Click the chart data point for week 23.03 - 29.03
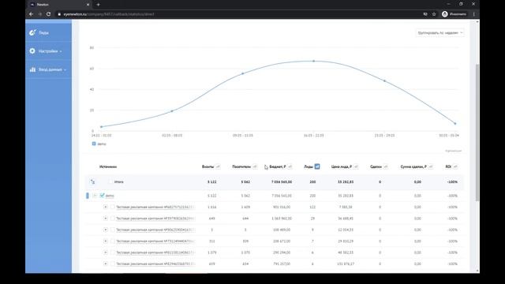 pyautogui.click(x=384, y=80)
